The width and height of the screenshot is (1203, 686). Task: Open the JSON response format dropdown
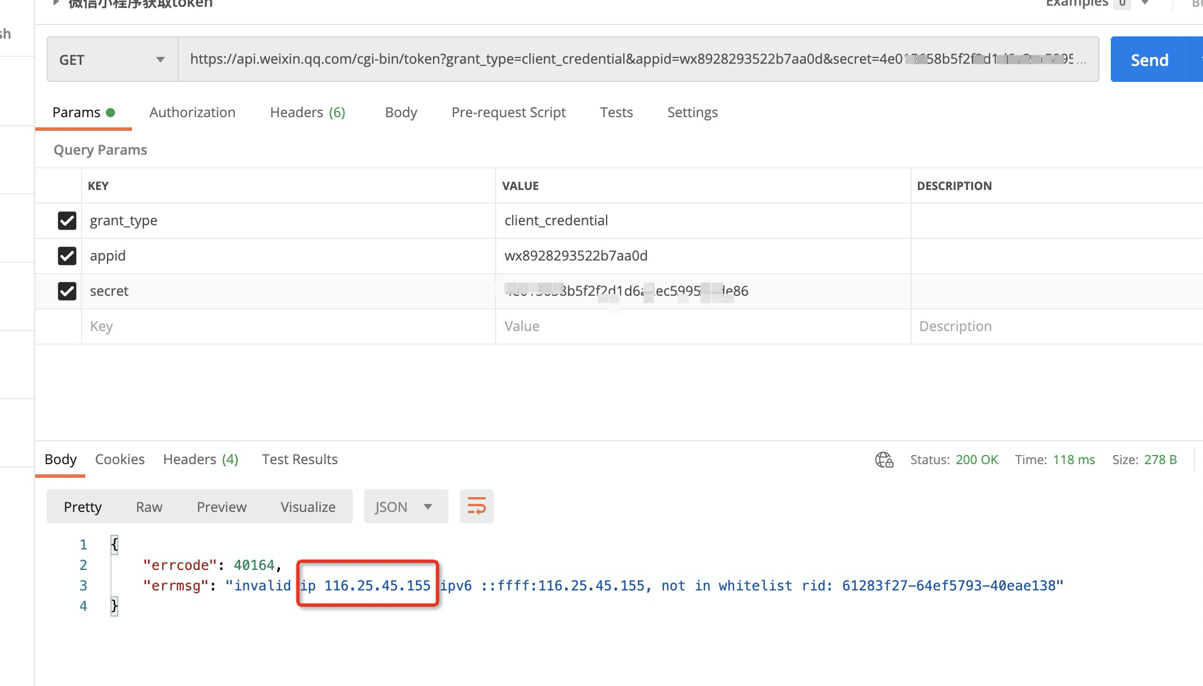click(x=405, y=506)
